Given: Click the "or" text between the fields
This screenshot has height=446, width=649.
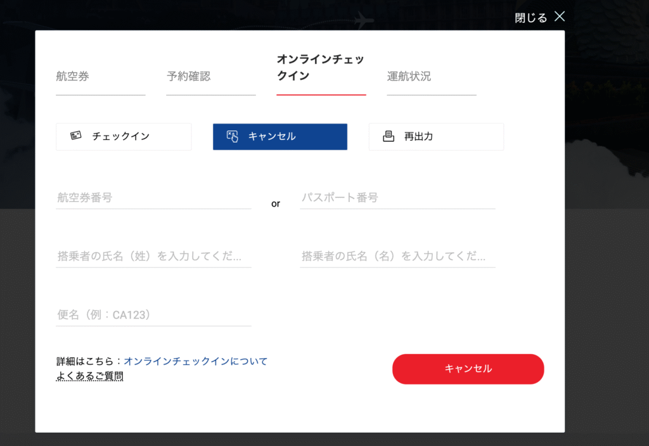Looking at the screenshot, I should point(276,203).
